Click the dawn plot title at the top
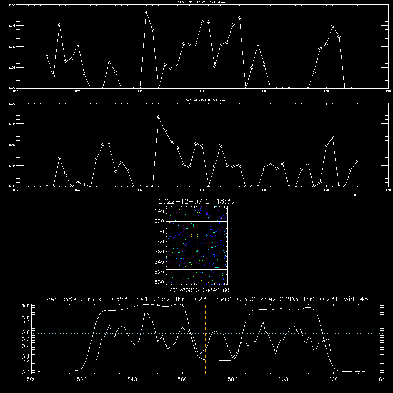This screenshot has height=393, width=393. point(202,2)
